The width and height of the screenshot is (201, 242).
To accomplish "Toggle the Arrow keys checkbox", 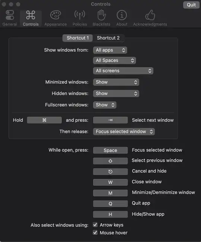I will pyautogui.click(x=95, y=225).
